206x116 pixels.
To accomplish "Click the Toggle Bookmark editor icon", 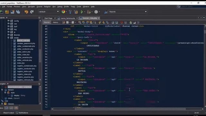I will (x=107, y=22).
